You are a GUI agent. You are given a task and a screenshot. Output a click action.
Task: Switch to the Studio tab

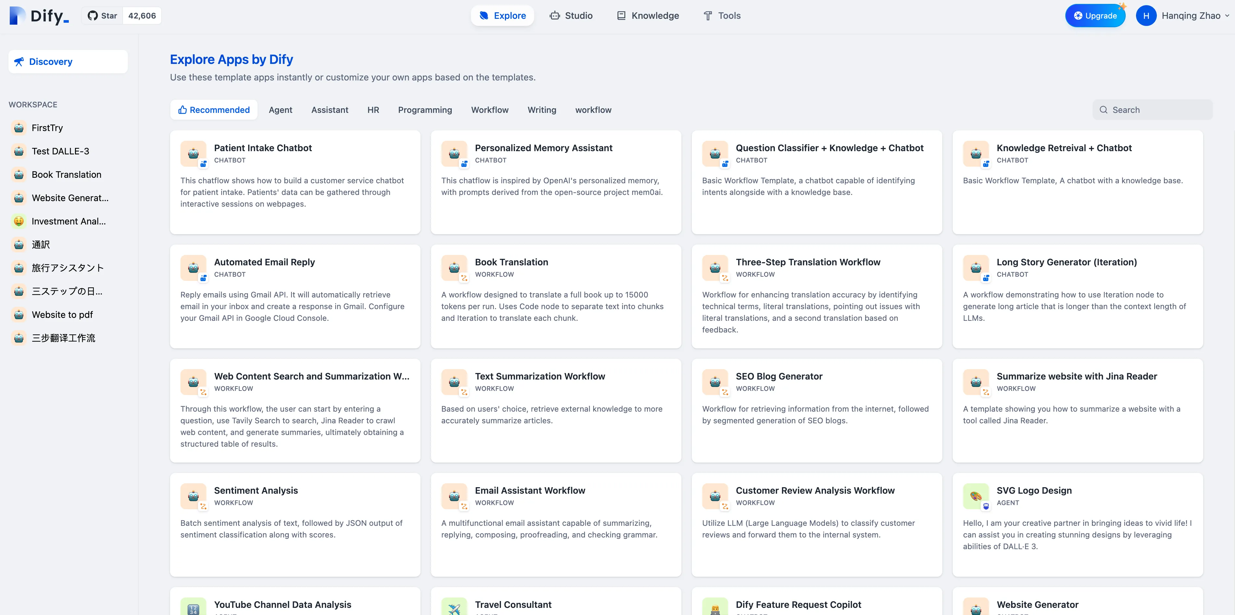pyautogui.click(x=571, y=16)
